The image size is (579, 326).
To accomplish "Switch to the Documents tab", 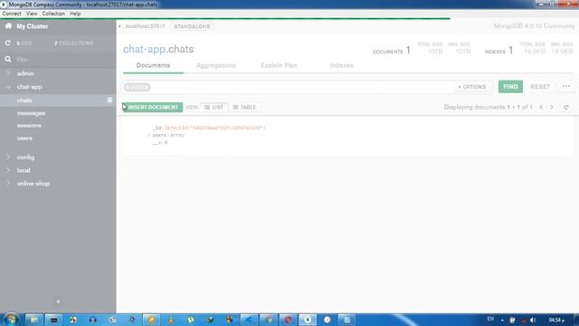I will click(153, 65).
